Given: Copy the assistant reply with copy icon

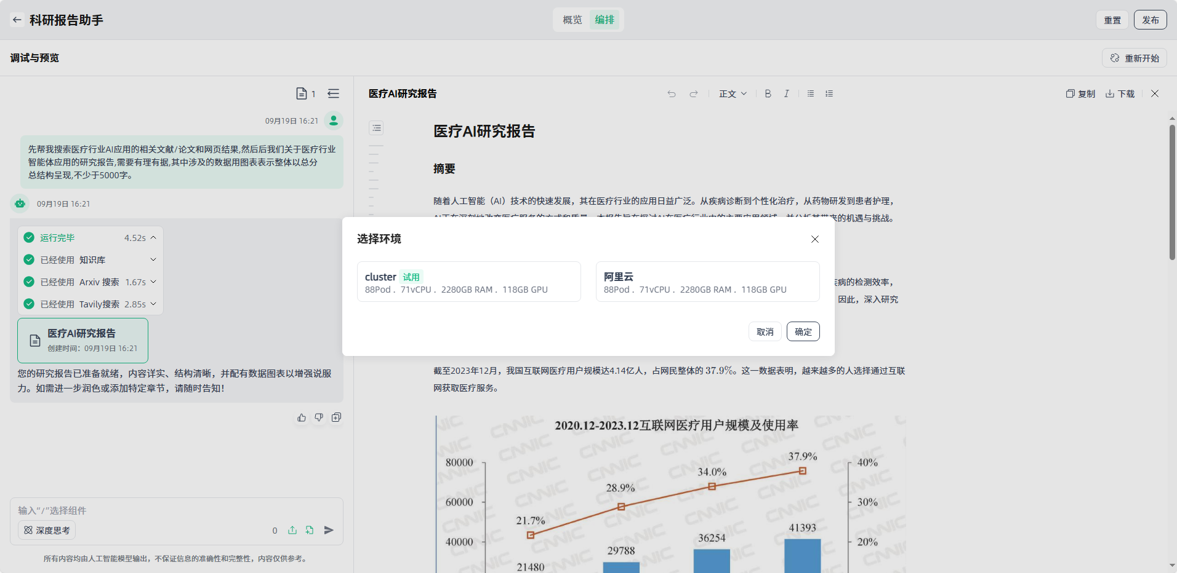Looking at the screenshot, I should [x=336, y=417].
